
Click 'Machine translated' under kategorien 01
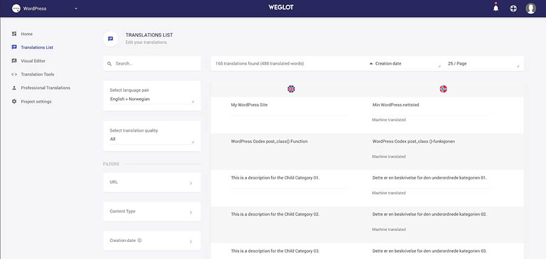point(389,193)
